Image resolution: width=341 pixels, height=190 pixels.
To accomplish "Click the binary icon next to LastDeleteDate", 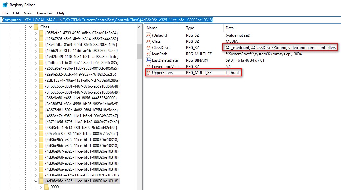I will (149, 60).
